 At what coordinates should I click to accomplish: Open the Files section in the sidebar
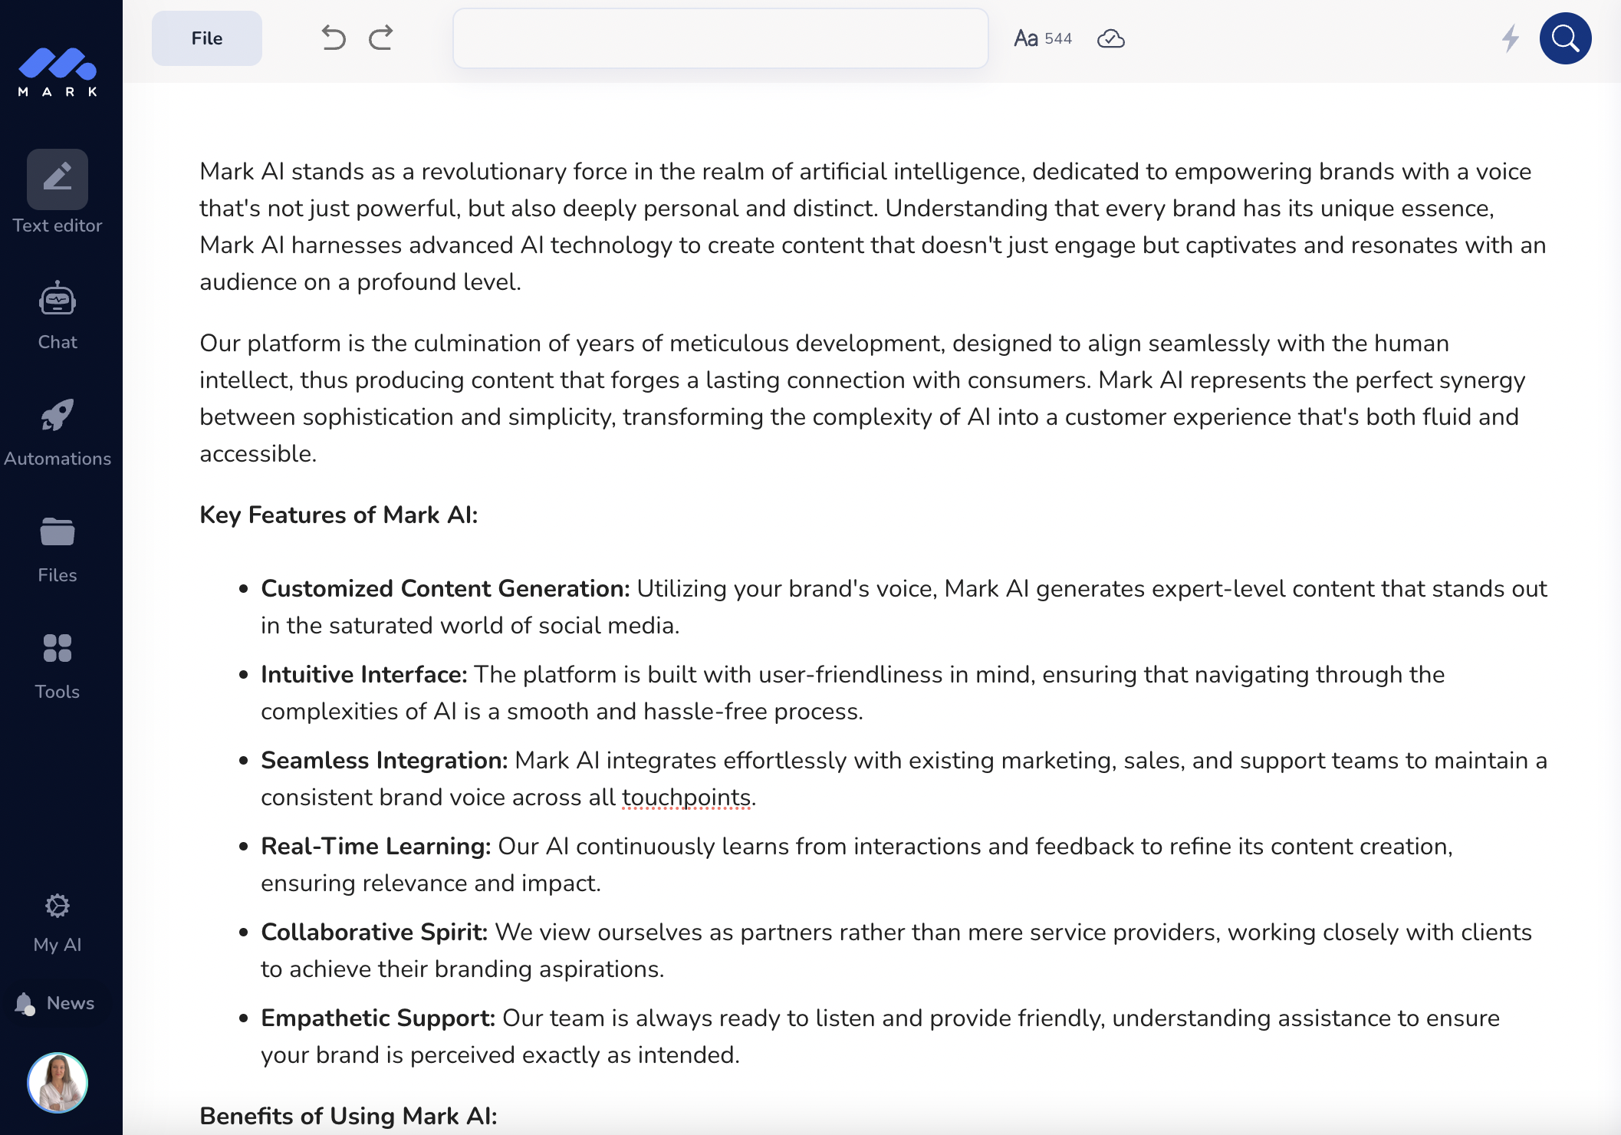(x=57, y=532)
